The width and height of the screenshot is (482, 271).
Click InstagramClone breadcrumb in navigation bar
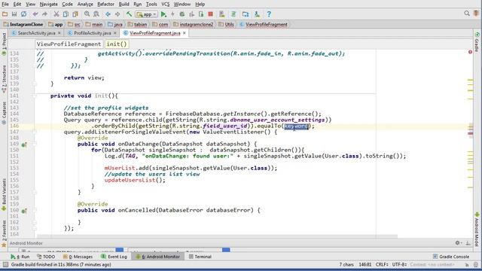(x=23, y=24)
